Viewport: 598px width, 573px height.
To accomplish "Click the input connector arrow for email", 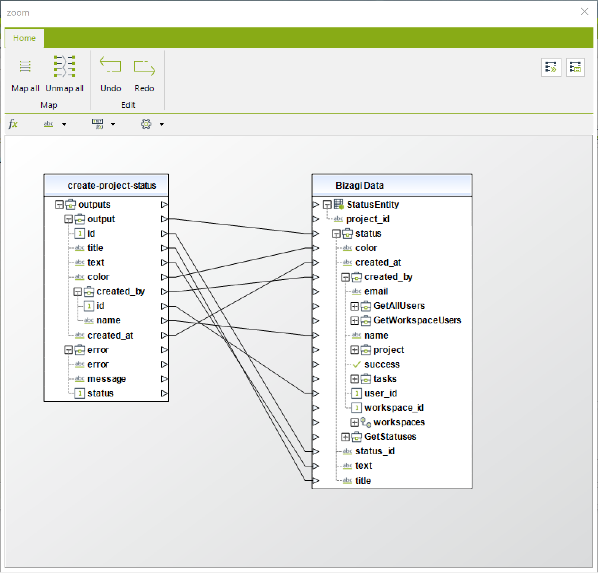I will (x=315, y=292).
